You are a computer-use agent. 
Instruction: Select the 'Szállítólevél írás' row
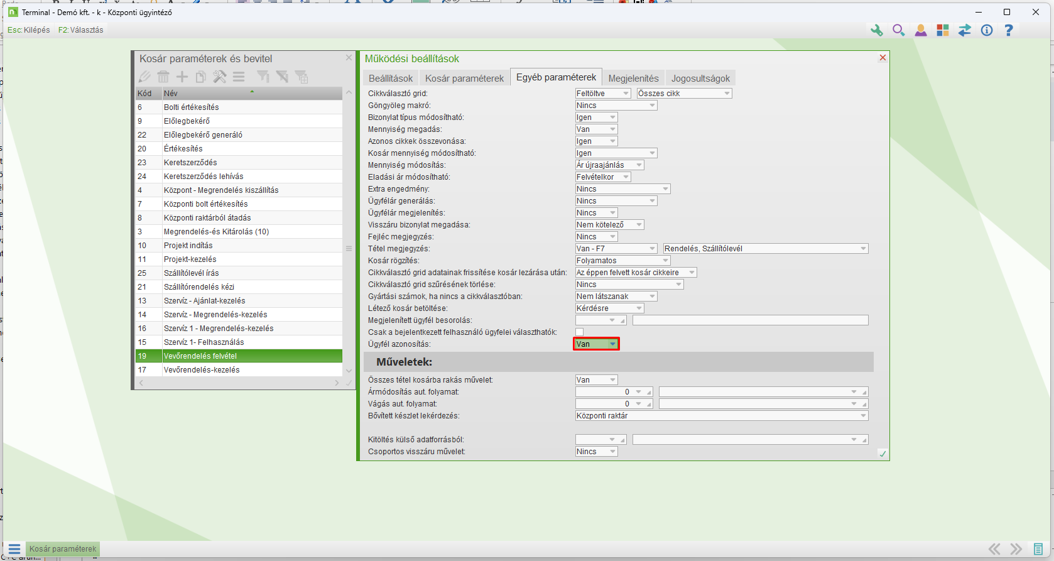point(239,273)
